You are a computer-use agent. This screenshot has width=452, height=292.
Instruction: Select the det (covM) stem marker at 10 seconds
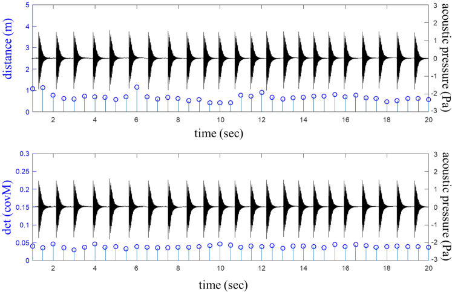pos(220,244)
